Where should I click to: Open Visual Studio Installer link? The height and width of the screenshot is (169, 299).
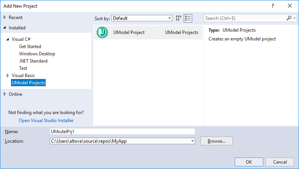tap(46, 121)
